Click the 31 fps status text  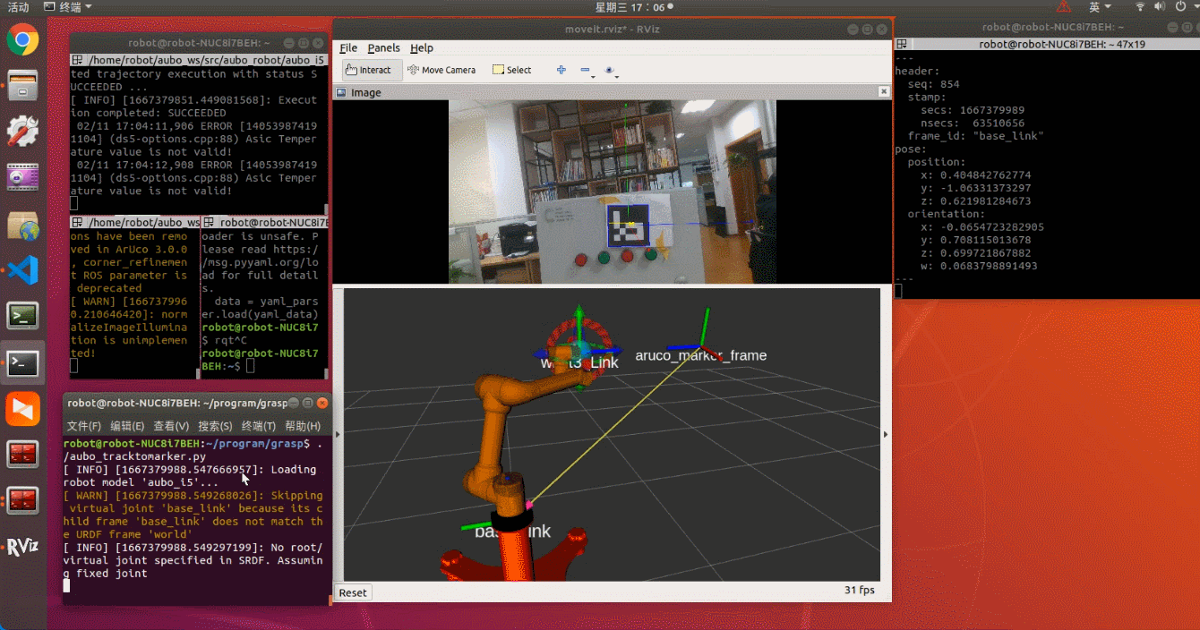coord(858,591)
